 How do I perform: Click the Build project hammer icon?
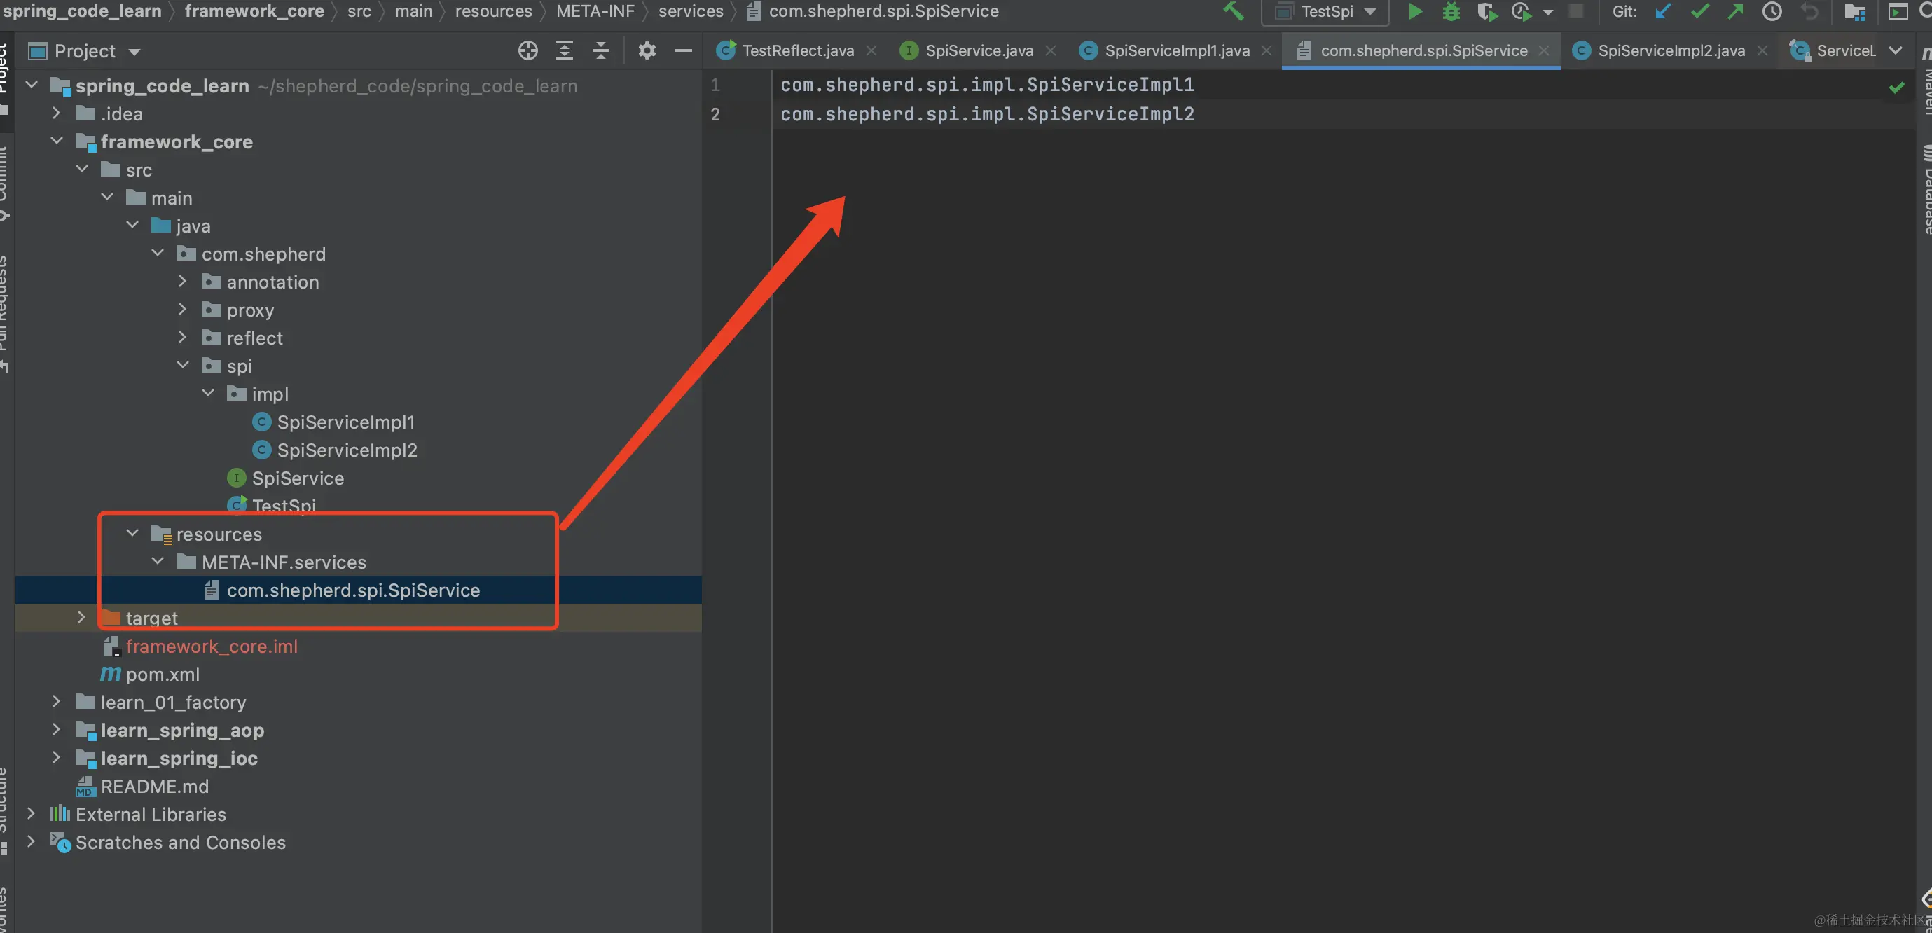1233,11
